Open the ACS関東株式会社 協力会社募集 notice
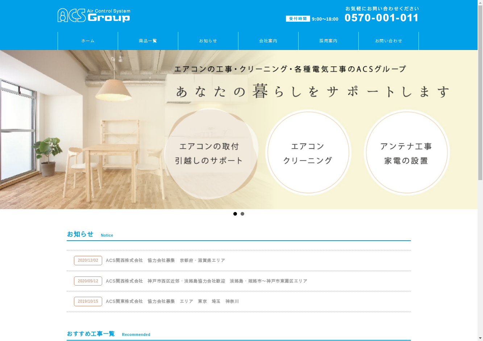 click(x=172, y=302)
